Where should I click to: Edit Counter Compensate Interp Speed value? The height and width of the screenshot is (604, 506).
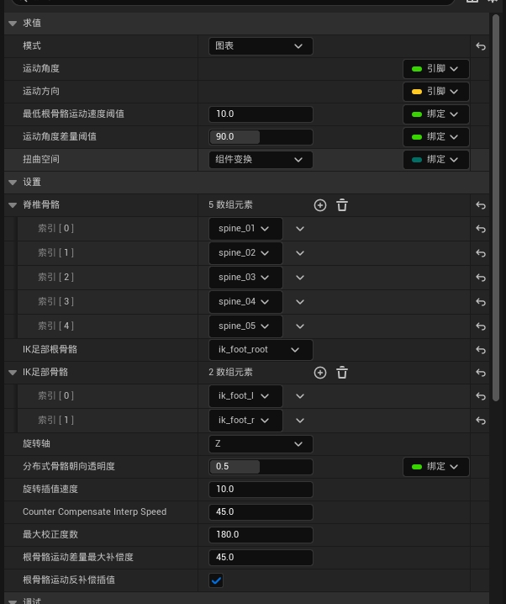coord(261,512)
